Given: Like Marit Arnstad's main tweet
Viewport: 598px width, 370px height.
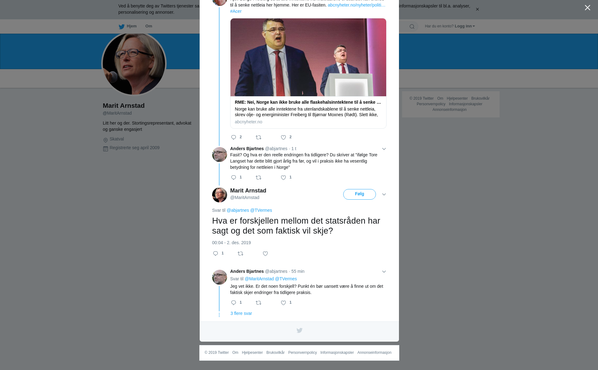Looking at the screenshot, I should click(x=265, y=254).
